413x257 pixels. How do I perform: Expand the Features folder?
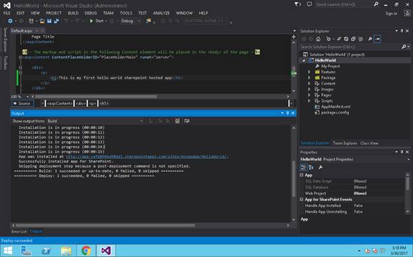click(309, 72)
